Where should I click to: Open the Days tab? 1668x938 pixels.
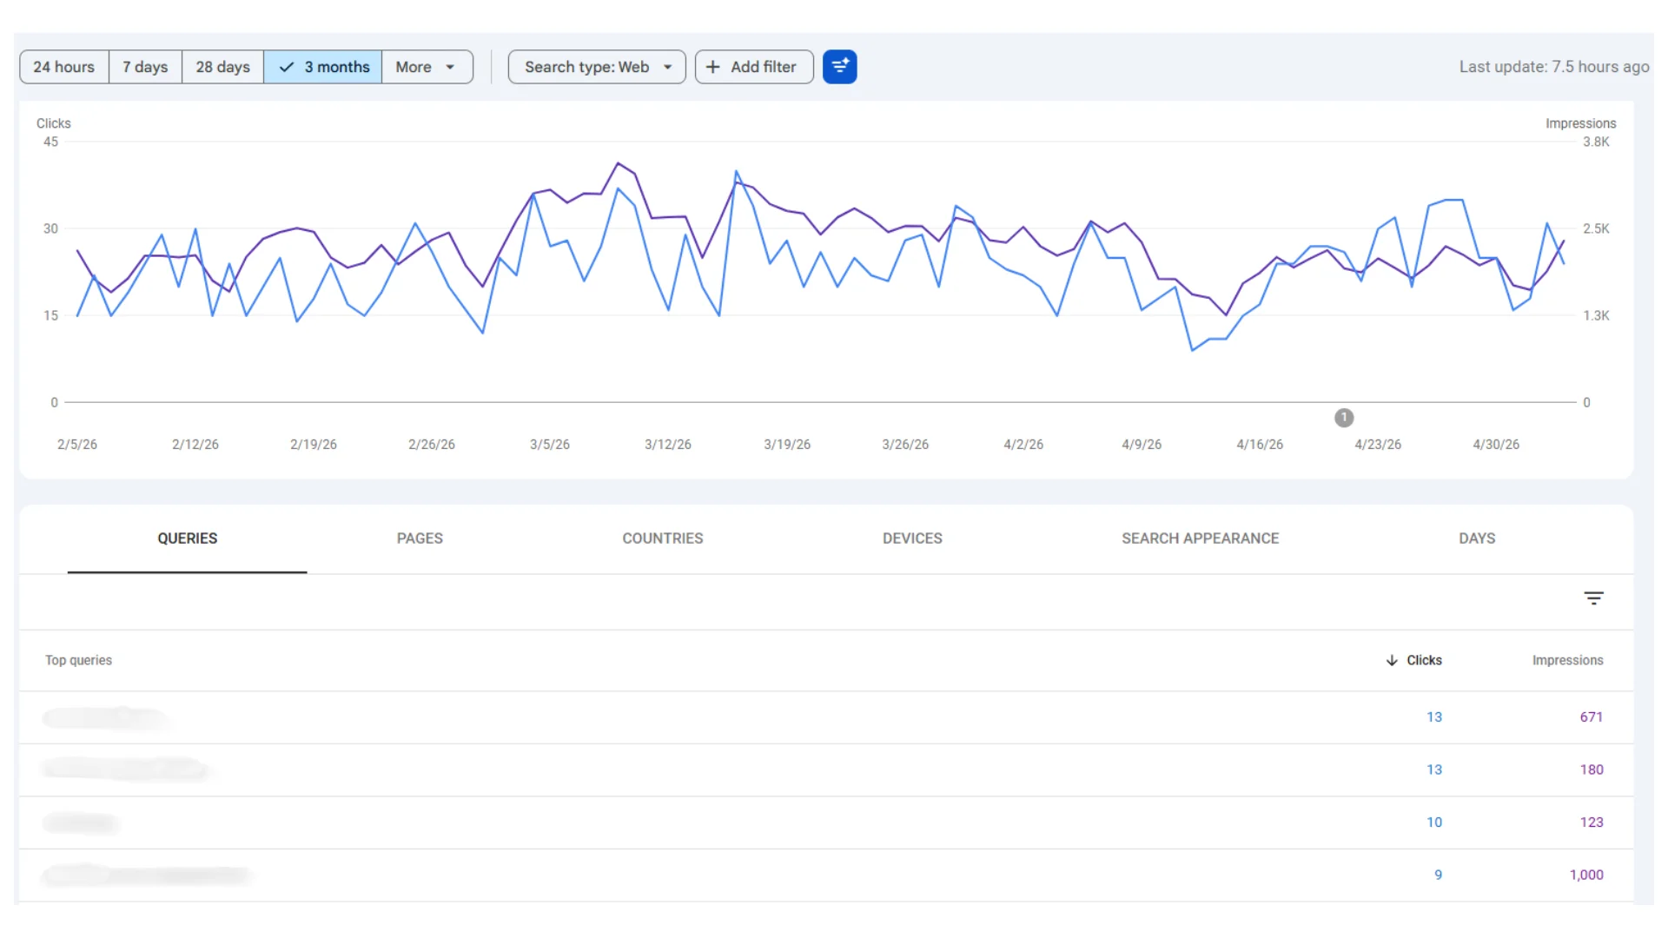1477,538
